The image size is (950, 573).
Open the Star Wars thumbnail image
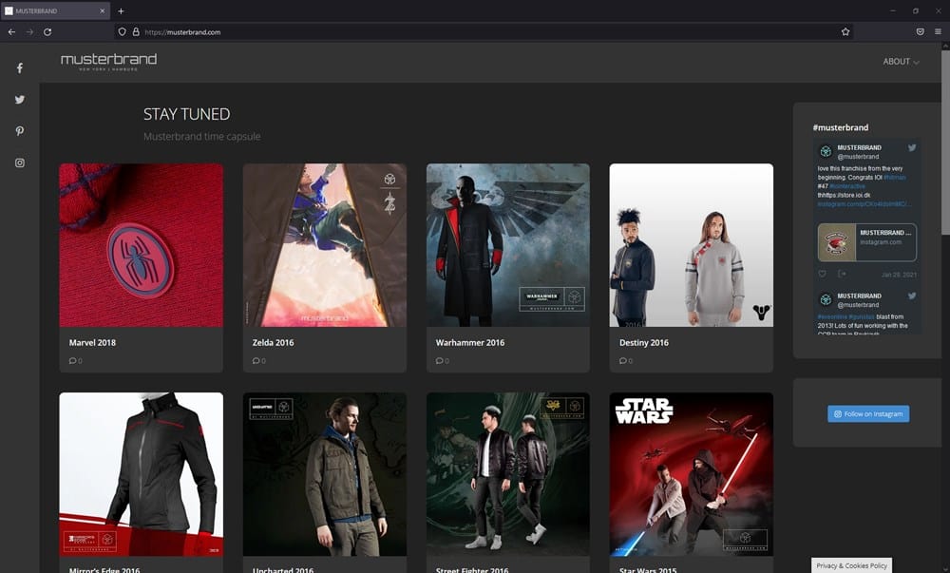click(692, 474)
